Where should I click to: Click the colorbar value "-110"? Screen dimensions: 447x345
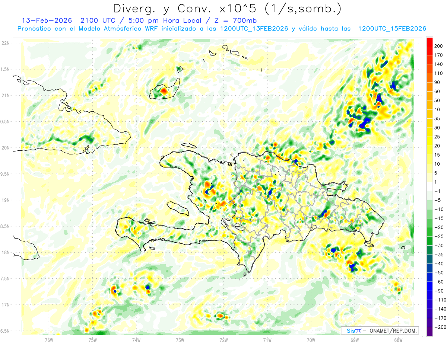[x=440, y=300]
